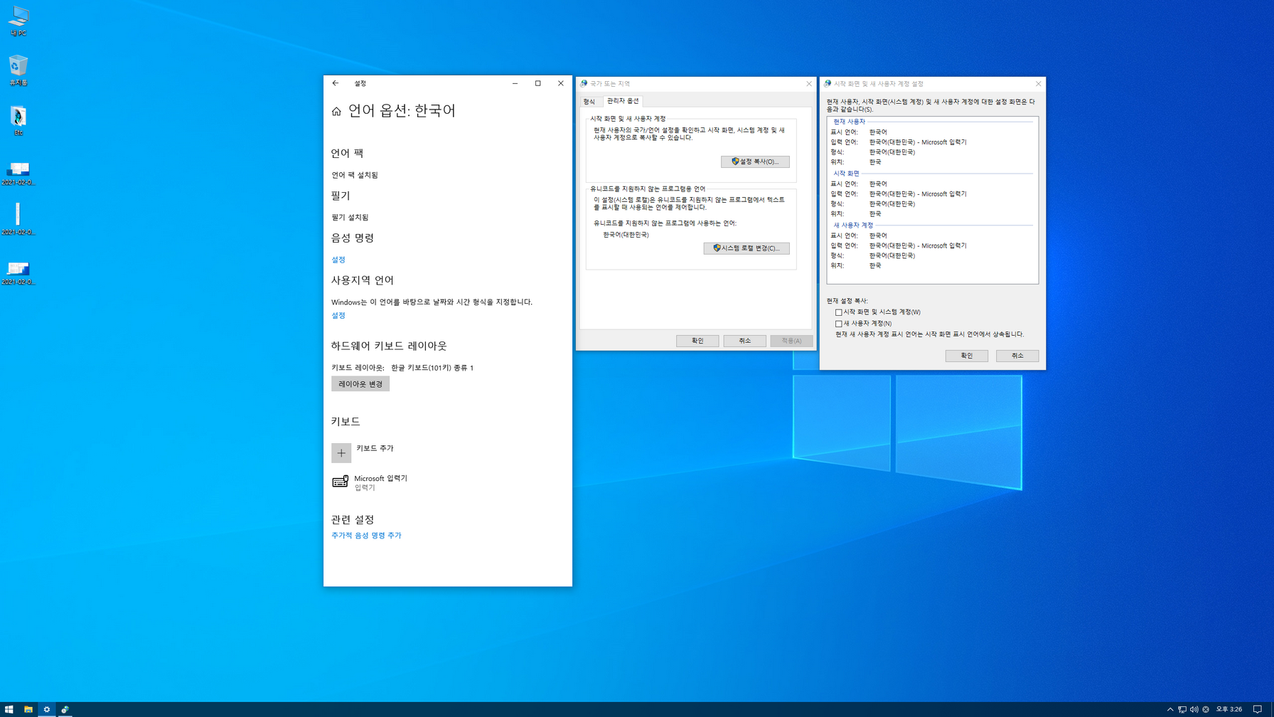Maximize the 설정 window

click(x=538, y=83)
